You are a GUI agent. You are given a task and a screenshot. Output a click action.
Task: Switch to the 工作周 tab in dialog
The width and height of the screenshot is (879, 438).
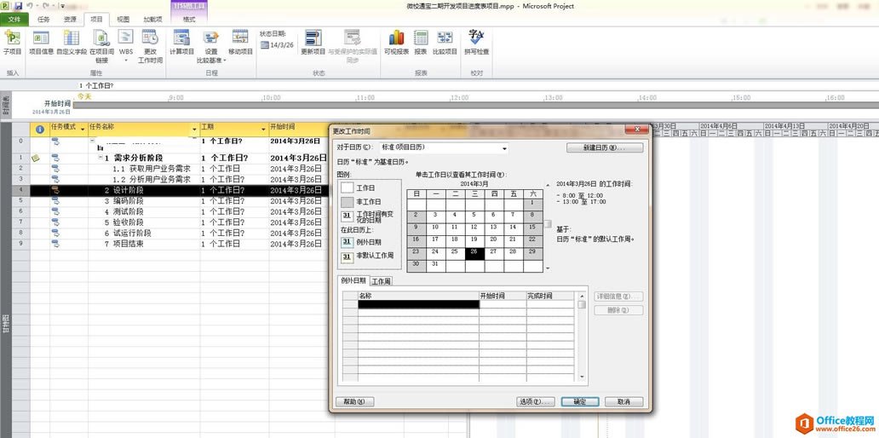[x=381, y=281]
